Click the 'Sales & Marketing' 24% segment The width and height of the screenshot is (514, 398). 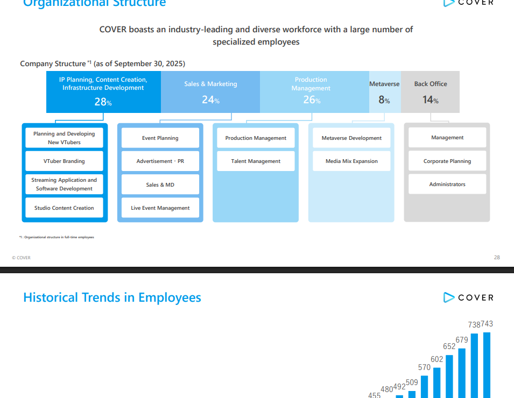click(210, 92)
